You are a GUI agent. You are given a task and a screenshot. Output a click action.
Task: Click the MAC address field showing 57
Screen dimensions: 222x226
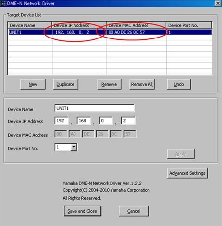pyautogui.click(x=130, y=134)
